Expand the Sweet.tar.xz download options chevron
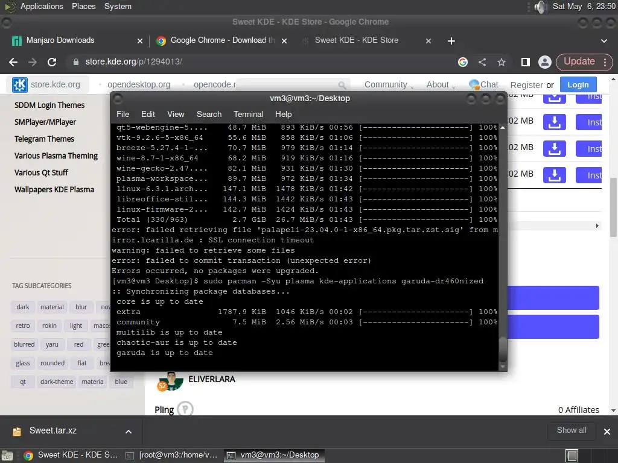The image size is (618, 463). point(129,432)
